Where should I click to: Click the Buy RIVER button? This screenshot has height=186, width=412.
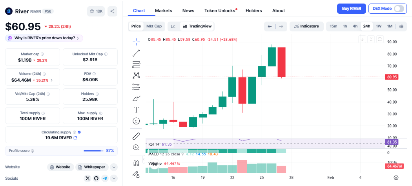click(352, 8)
